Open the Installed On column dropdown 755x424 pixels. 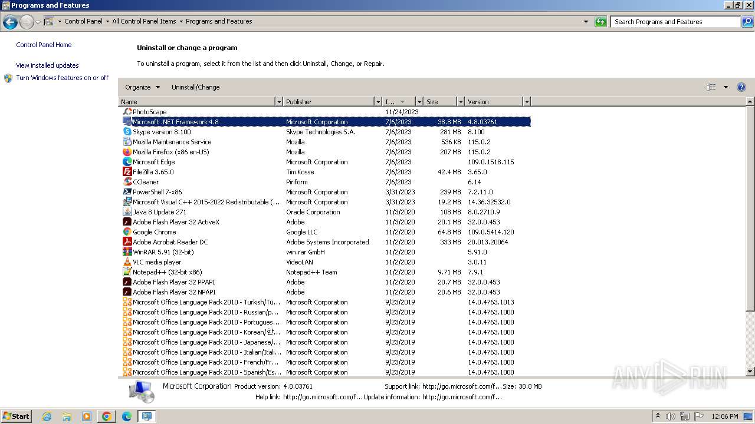pyautogui.click(x=419, y=102)
